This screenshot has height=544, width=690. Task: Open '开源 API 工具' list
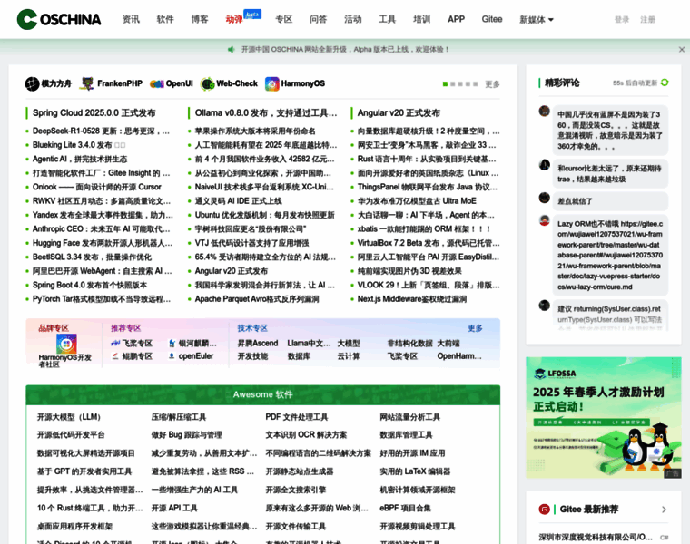pos(174,509)
